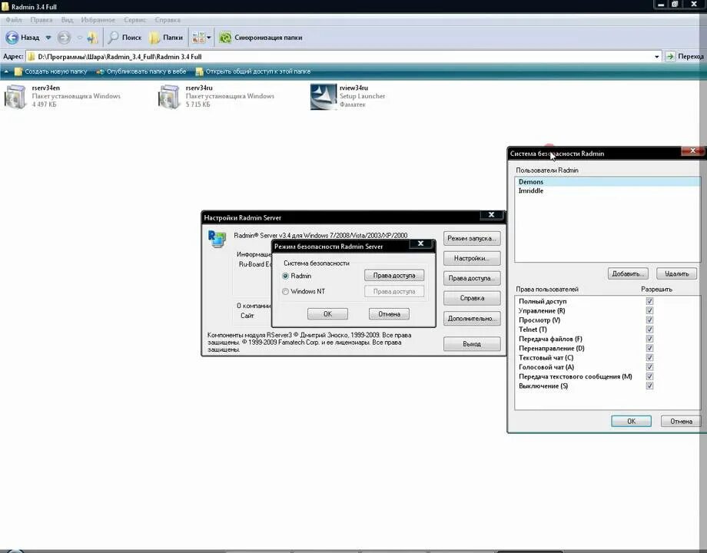The height and width of the screenshot is (553, 707).
Task: Open the Назад history dropdown arrow
Action: tap(48, 38)
